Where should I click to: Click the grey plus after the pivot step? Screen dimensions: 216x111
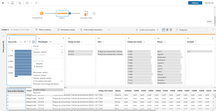(94, 13)
